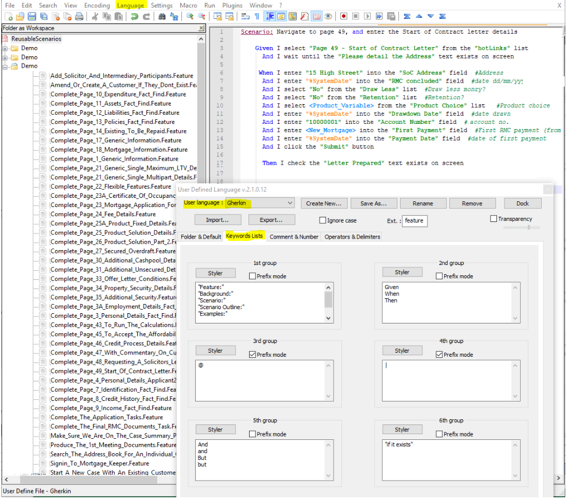
Task: Click the Find binoculars toolbar icon
Action: (162, 16)
